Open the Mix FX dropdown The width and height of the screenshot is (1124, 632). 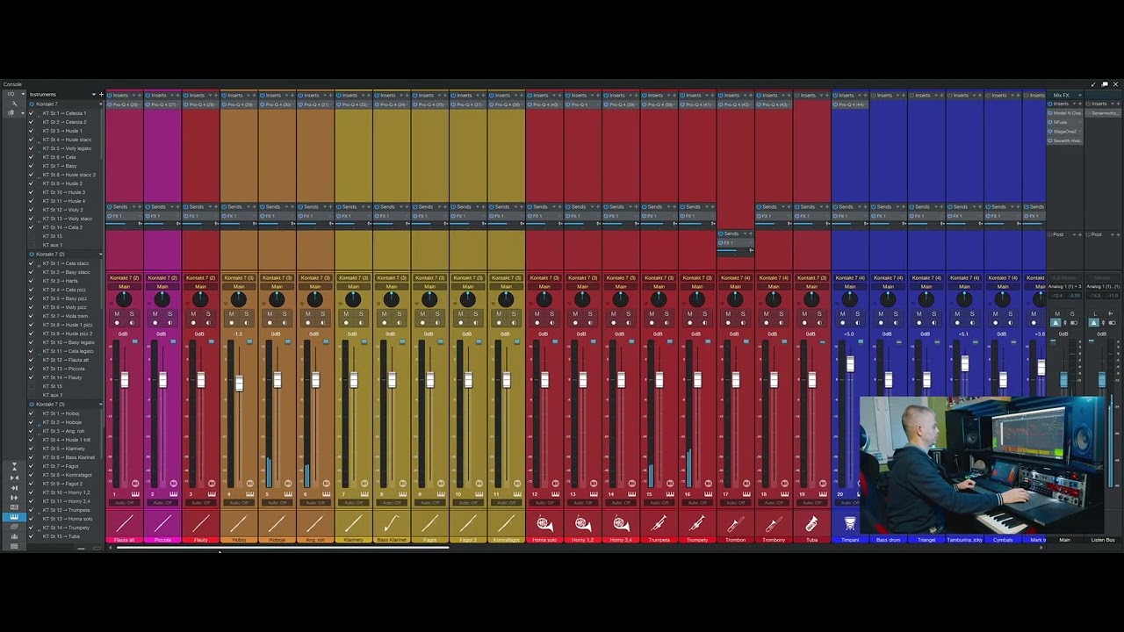1078,95
